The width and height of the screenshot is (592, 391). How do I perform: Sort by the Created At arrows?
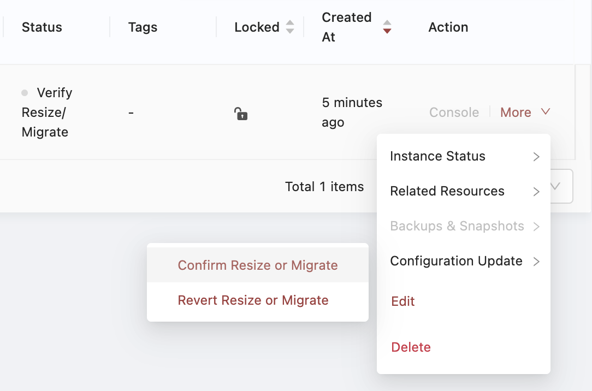(387, 27)
